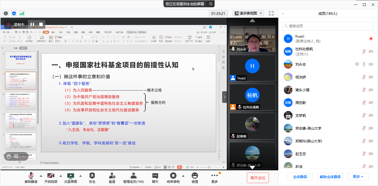The height and width of the screenshot is (186, 378).
Task: Open the More dropdown in the members panel
Action: click(358, 177)
